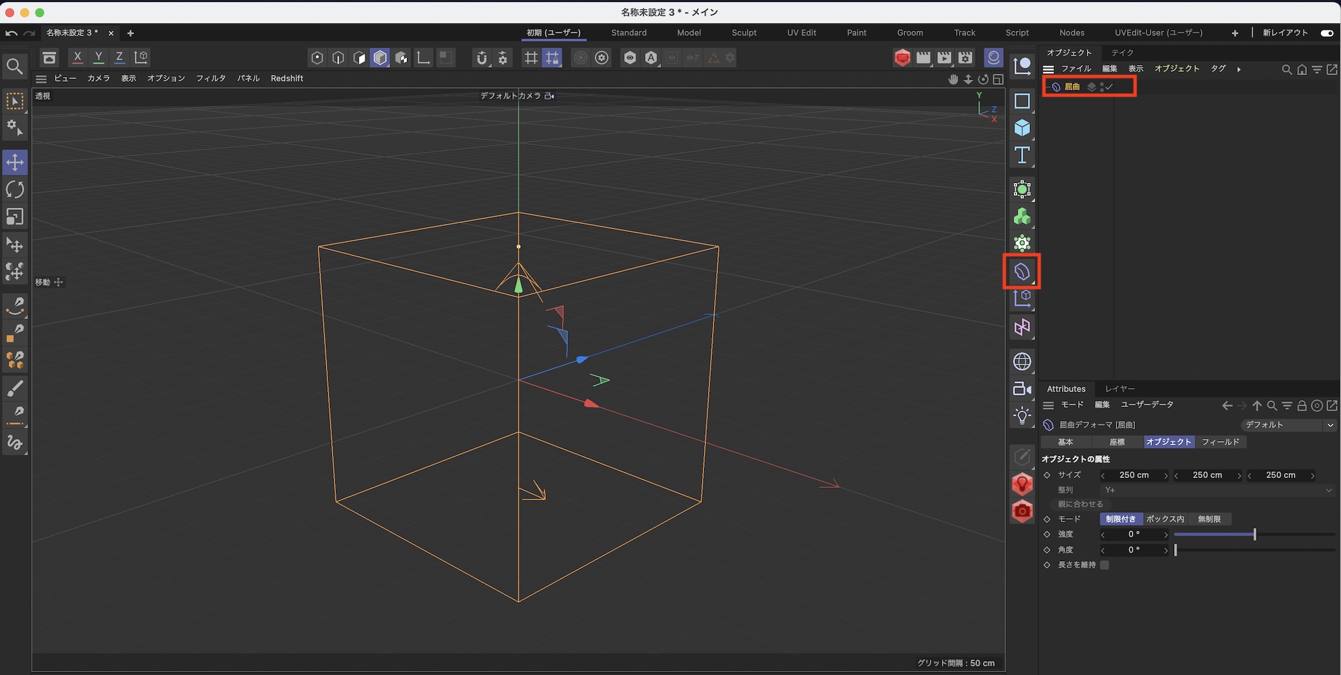Viewport: 1341px width, 675px height.
Task: Select the Move tool in left toolbar
Action: click(x=15, y=162)
